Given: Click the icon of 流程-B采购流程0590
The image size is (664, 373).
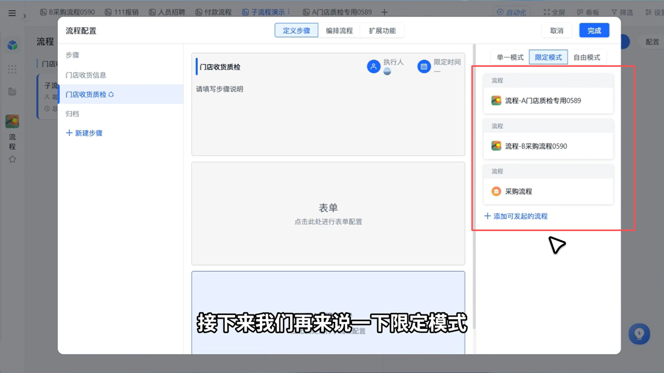Looking at the screenshot, I should click(x=496, y=146).
